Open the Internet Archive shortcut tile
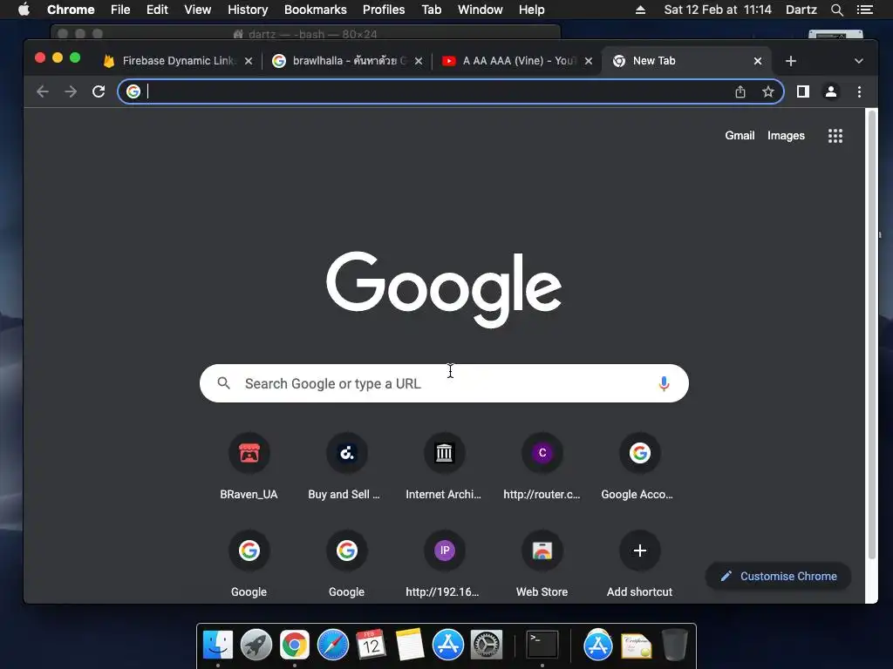The height and width of the screenshot is (669, 893). (444, 468)
